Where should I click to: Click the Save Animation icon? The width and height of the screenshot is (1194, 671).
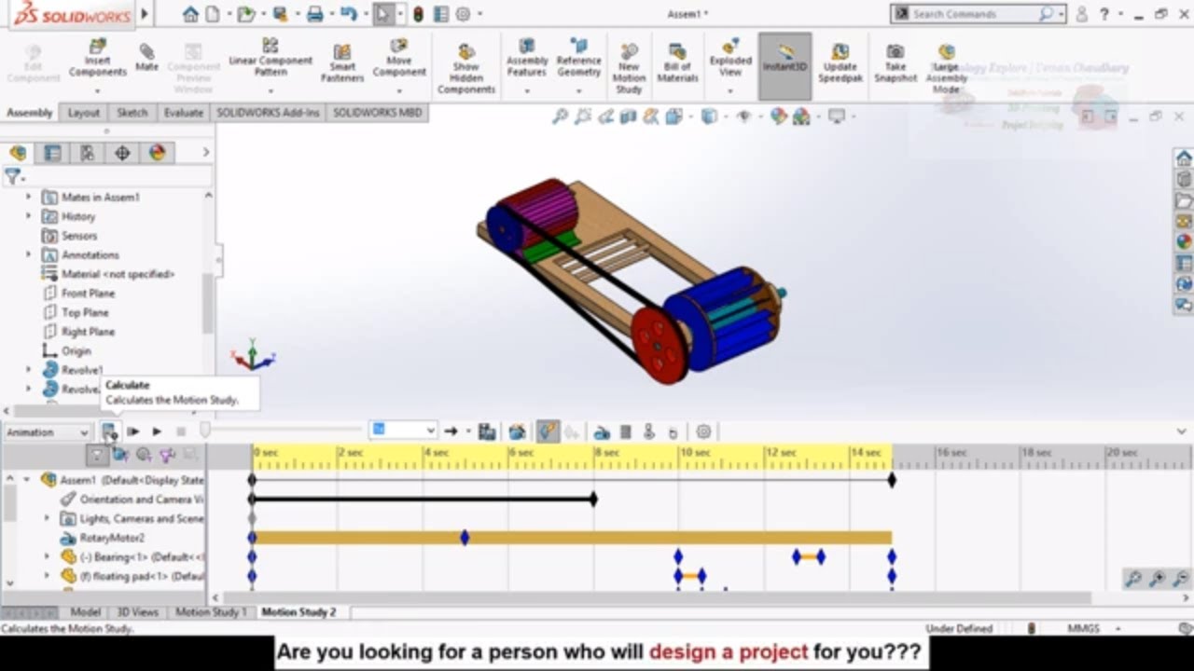487,431
